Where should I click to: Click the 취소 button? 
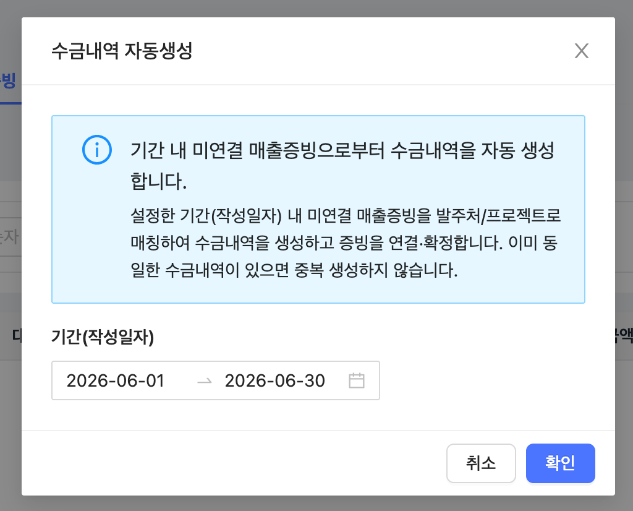(481, 463)
